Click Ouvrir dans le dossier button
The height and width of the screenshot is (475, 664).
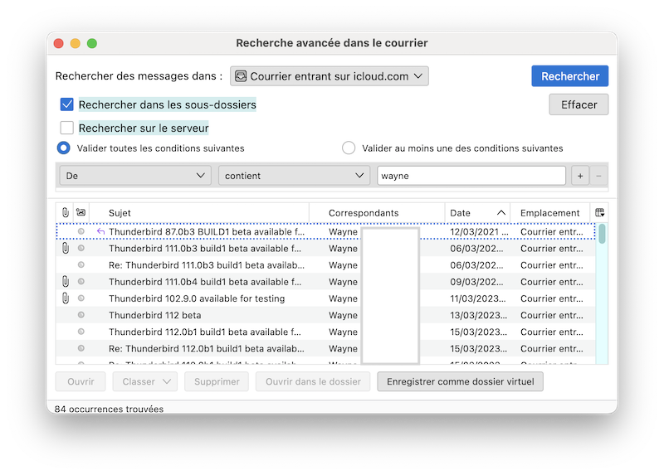click(x=313, y=381)
